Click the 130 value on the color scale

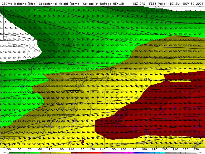tap(92, 149)
